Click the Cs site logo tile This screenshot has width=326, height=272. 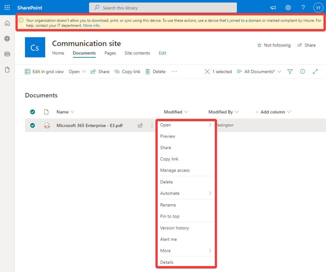35,47
